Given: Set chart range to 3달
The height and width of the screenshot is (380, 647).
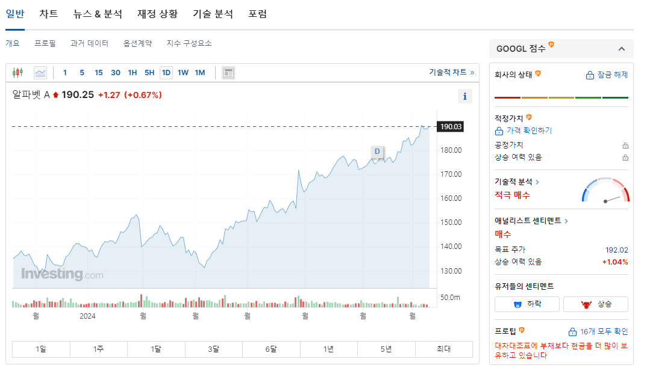Looking at the screenshot, I should click(214, 349).
